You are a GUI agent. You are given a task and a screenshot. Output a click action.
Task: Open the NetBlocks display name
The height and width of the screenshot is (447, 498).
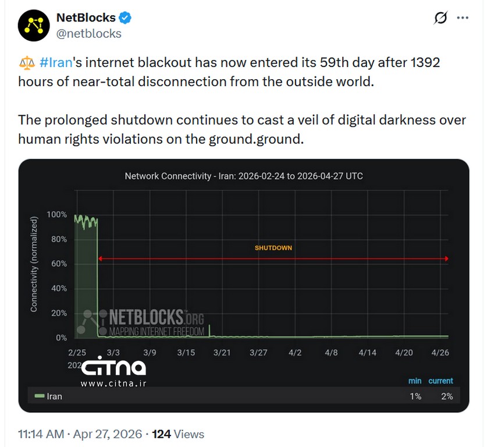[86, 18]
